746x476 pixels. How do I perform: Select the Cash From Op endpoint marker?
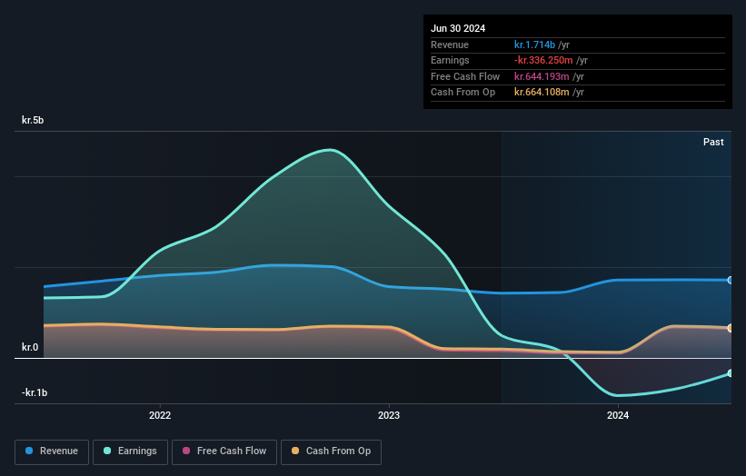coord(731,328)
